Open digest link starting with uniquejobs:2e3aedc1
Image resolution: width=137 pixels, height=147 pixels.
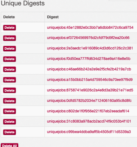[90, 48]
